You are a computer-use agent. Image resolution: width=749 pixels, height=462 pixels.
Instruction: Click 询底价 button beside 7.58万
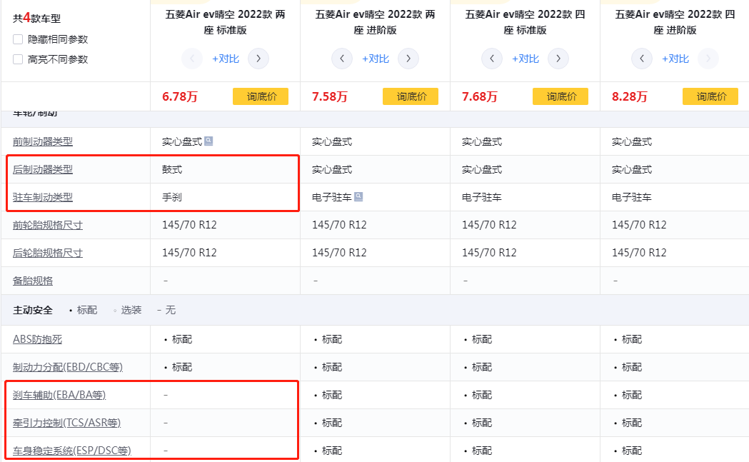pos(411,96)
